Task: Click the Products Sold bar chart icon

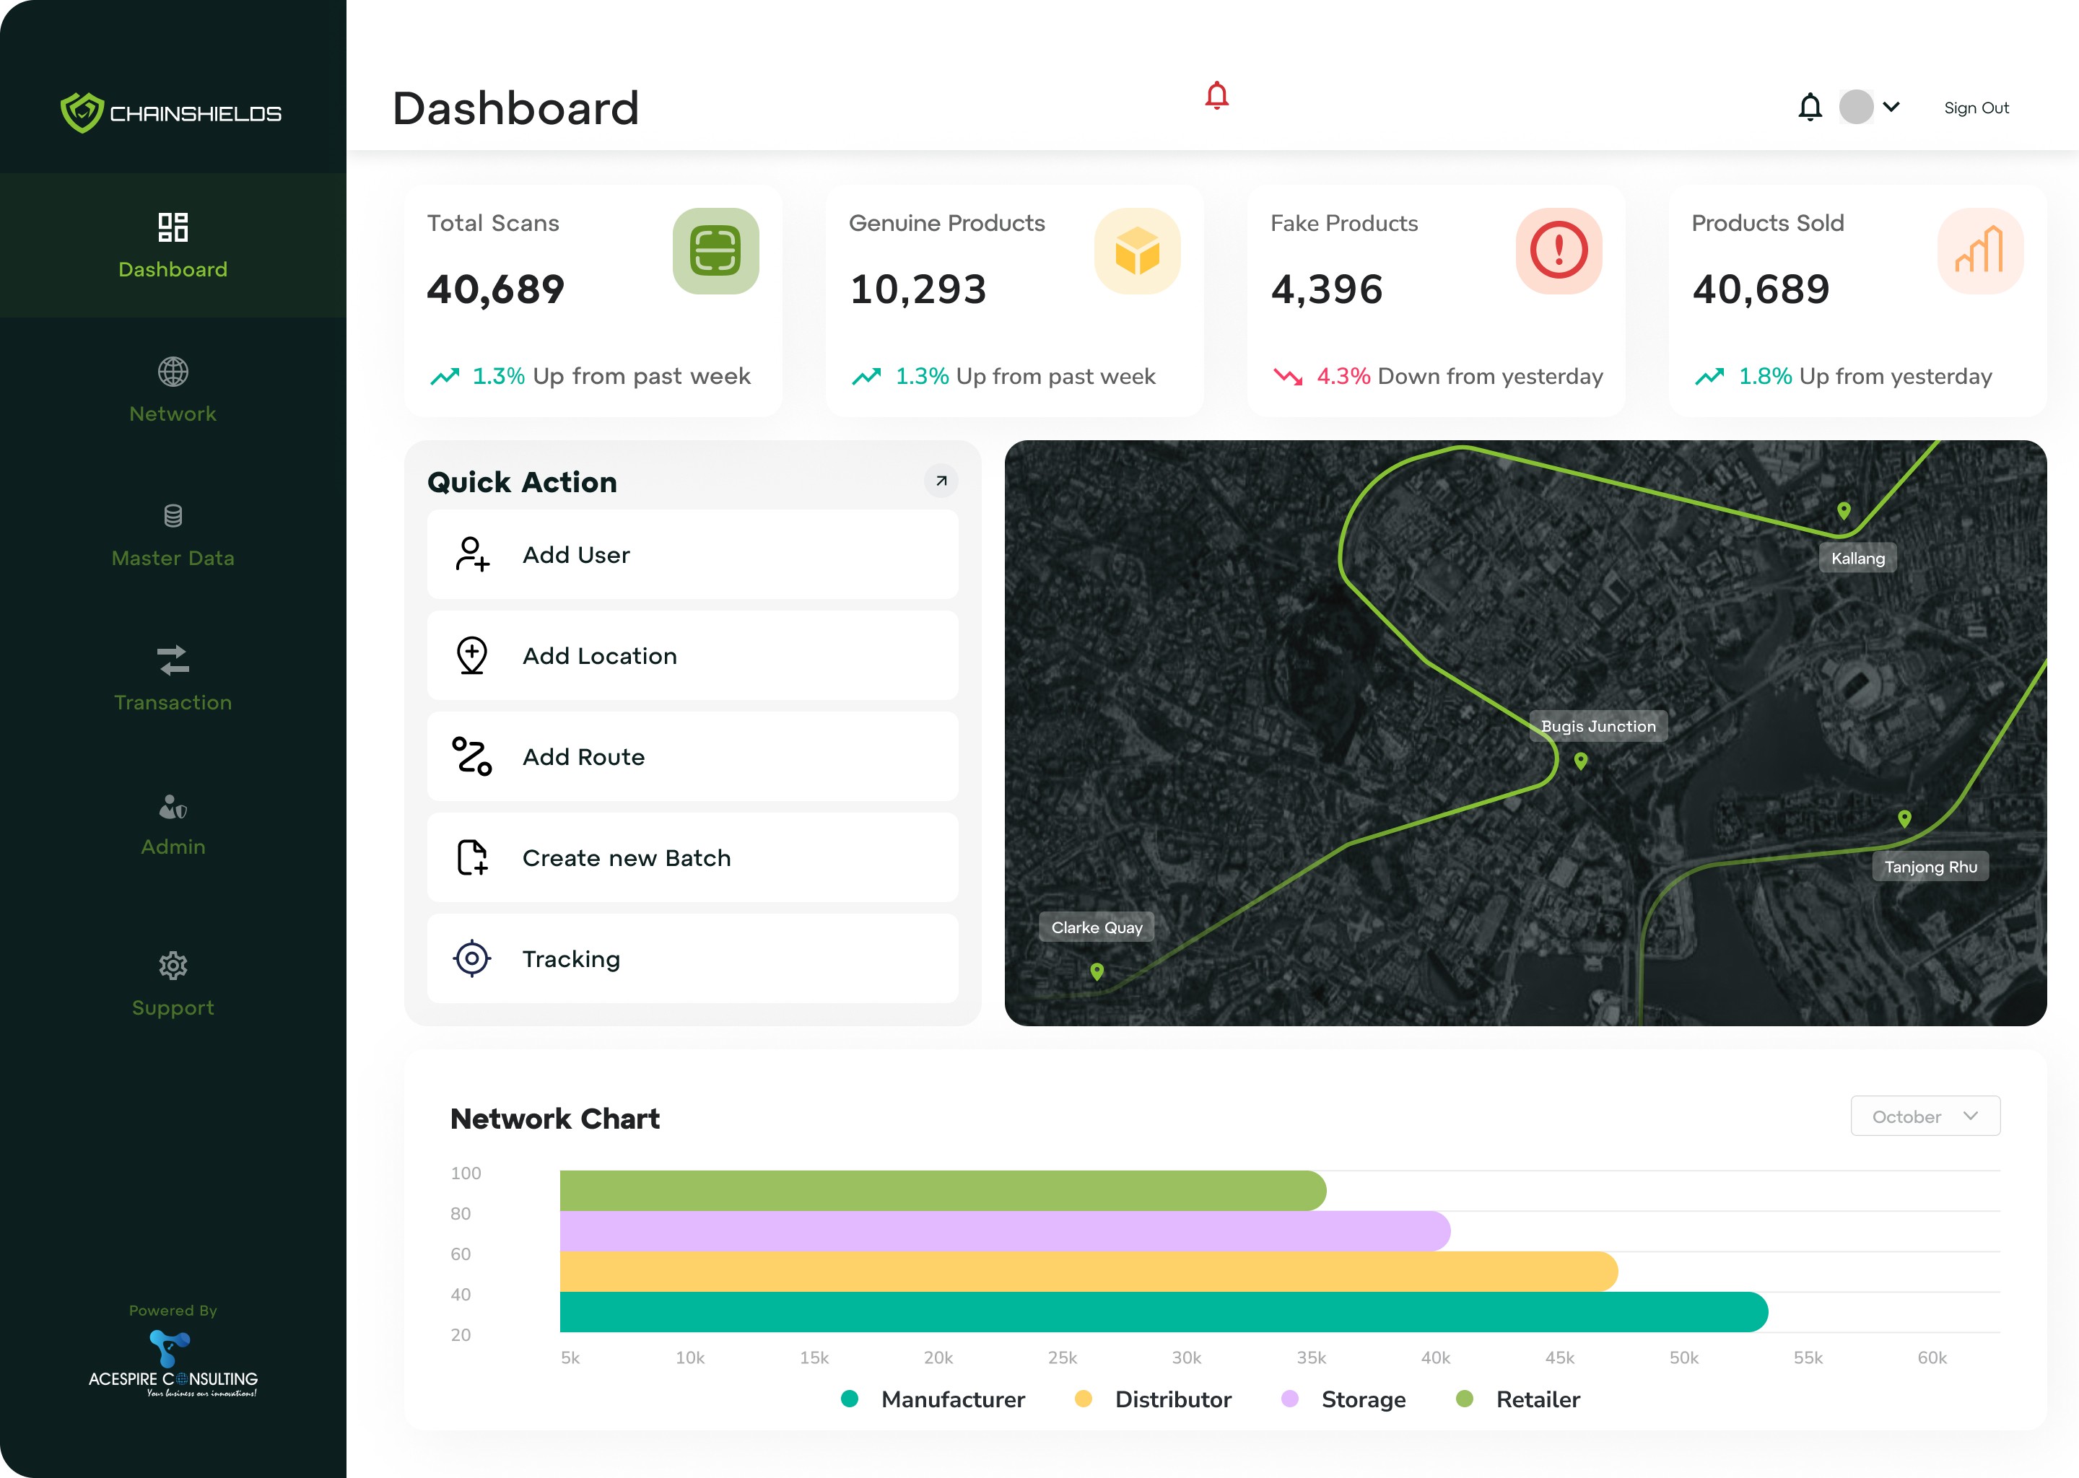Action: pyautogui.click(x=1980, y=250)
